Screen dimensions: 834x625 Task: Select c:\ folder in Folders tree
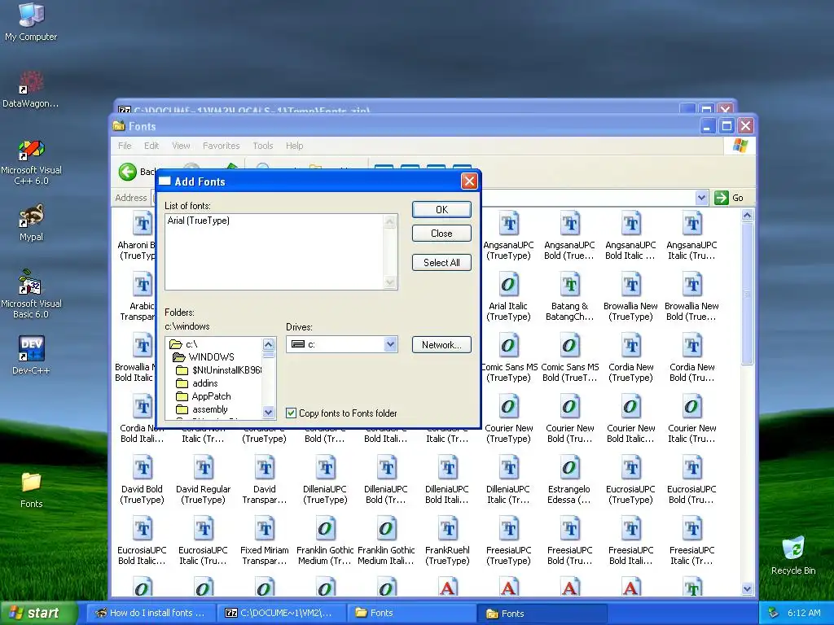coord(184,344)
